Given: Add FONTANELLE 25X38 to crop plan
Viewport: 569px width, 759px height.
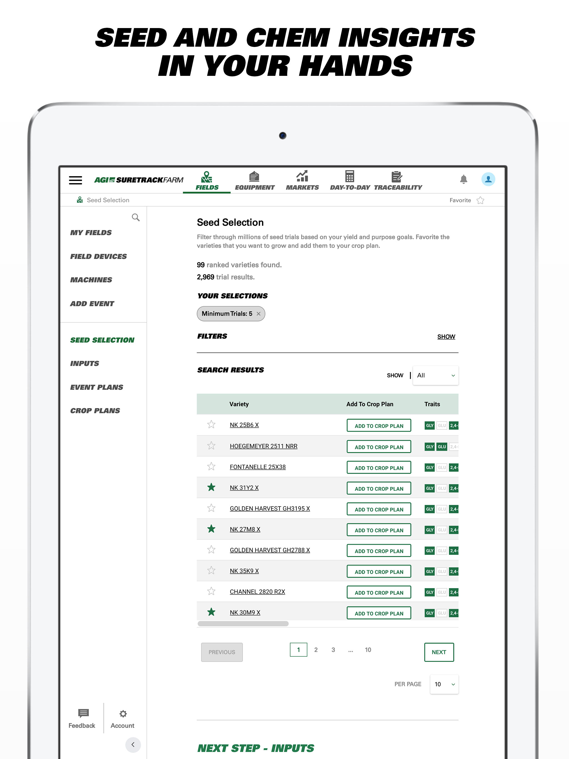Looking at the screenshot, I should pos(379,468).
